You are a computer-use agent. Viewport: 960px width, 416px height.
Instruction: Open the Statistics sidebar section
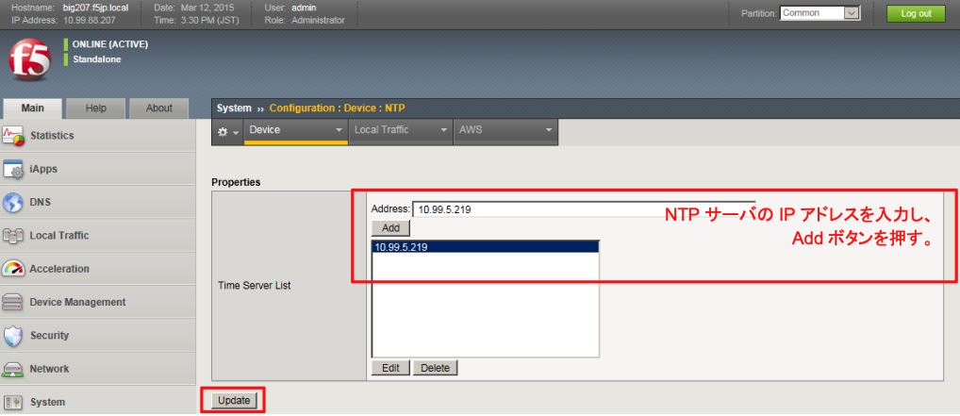click(98, 136)
